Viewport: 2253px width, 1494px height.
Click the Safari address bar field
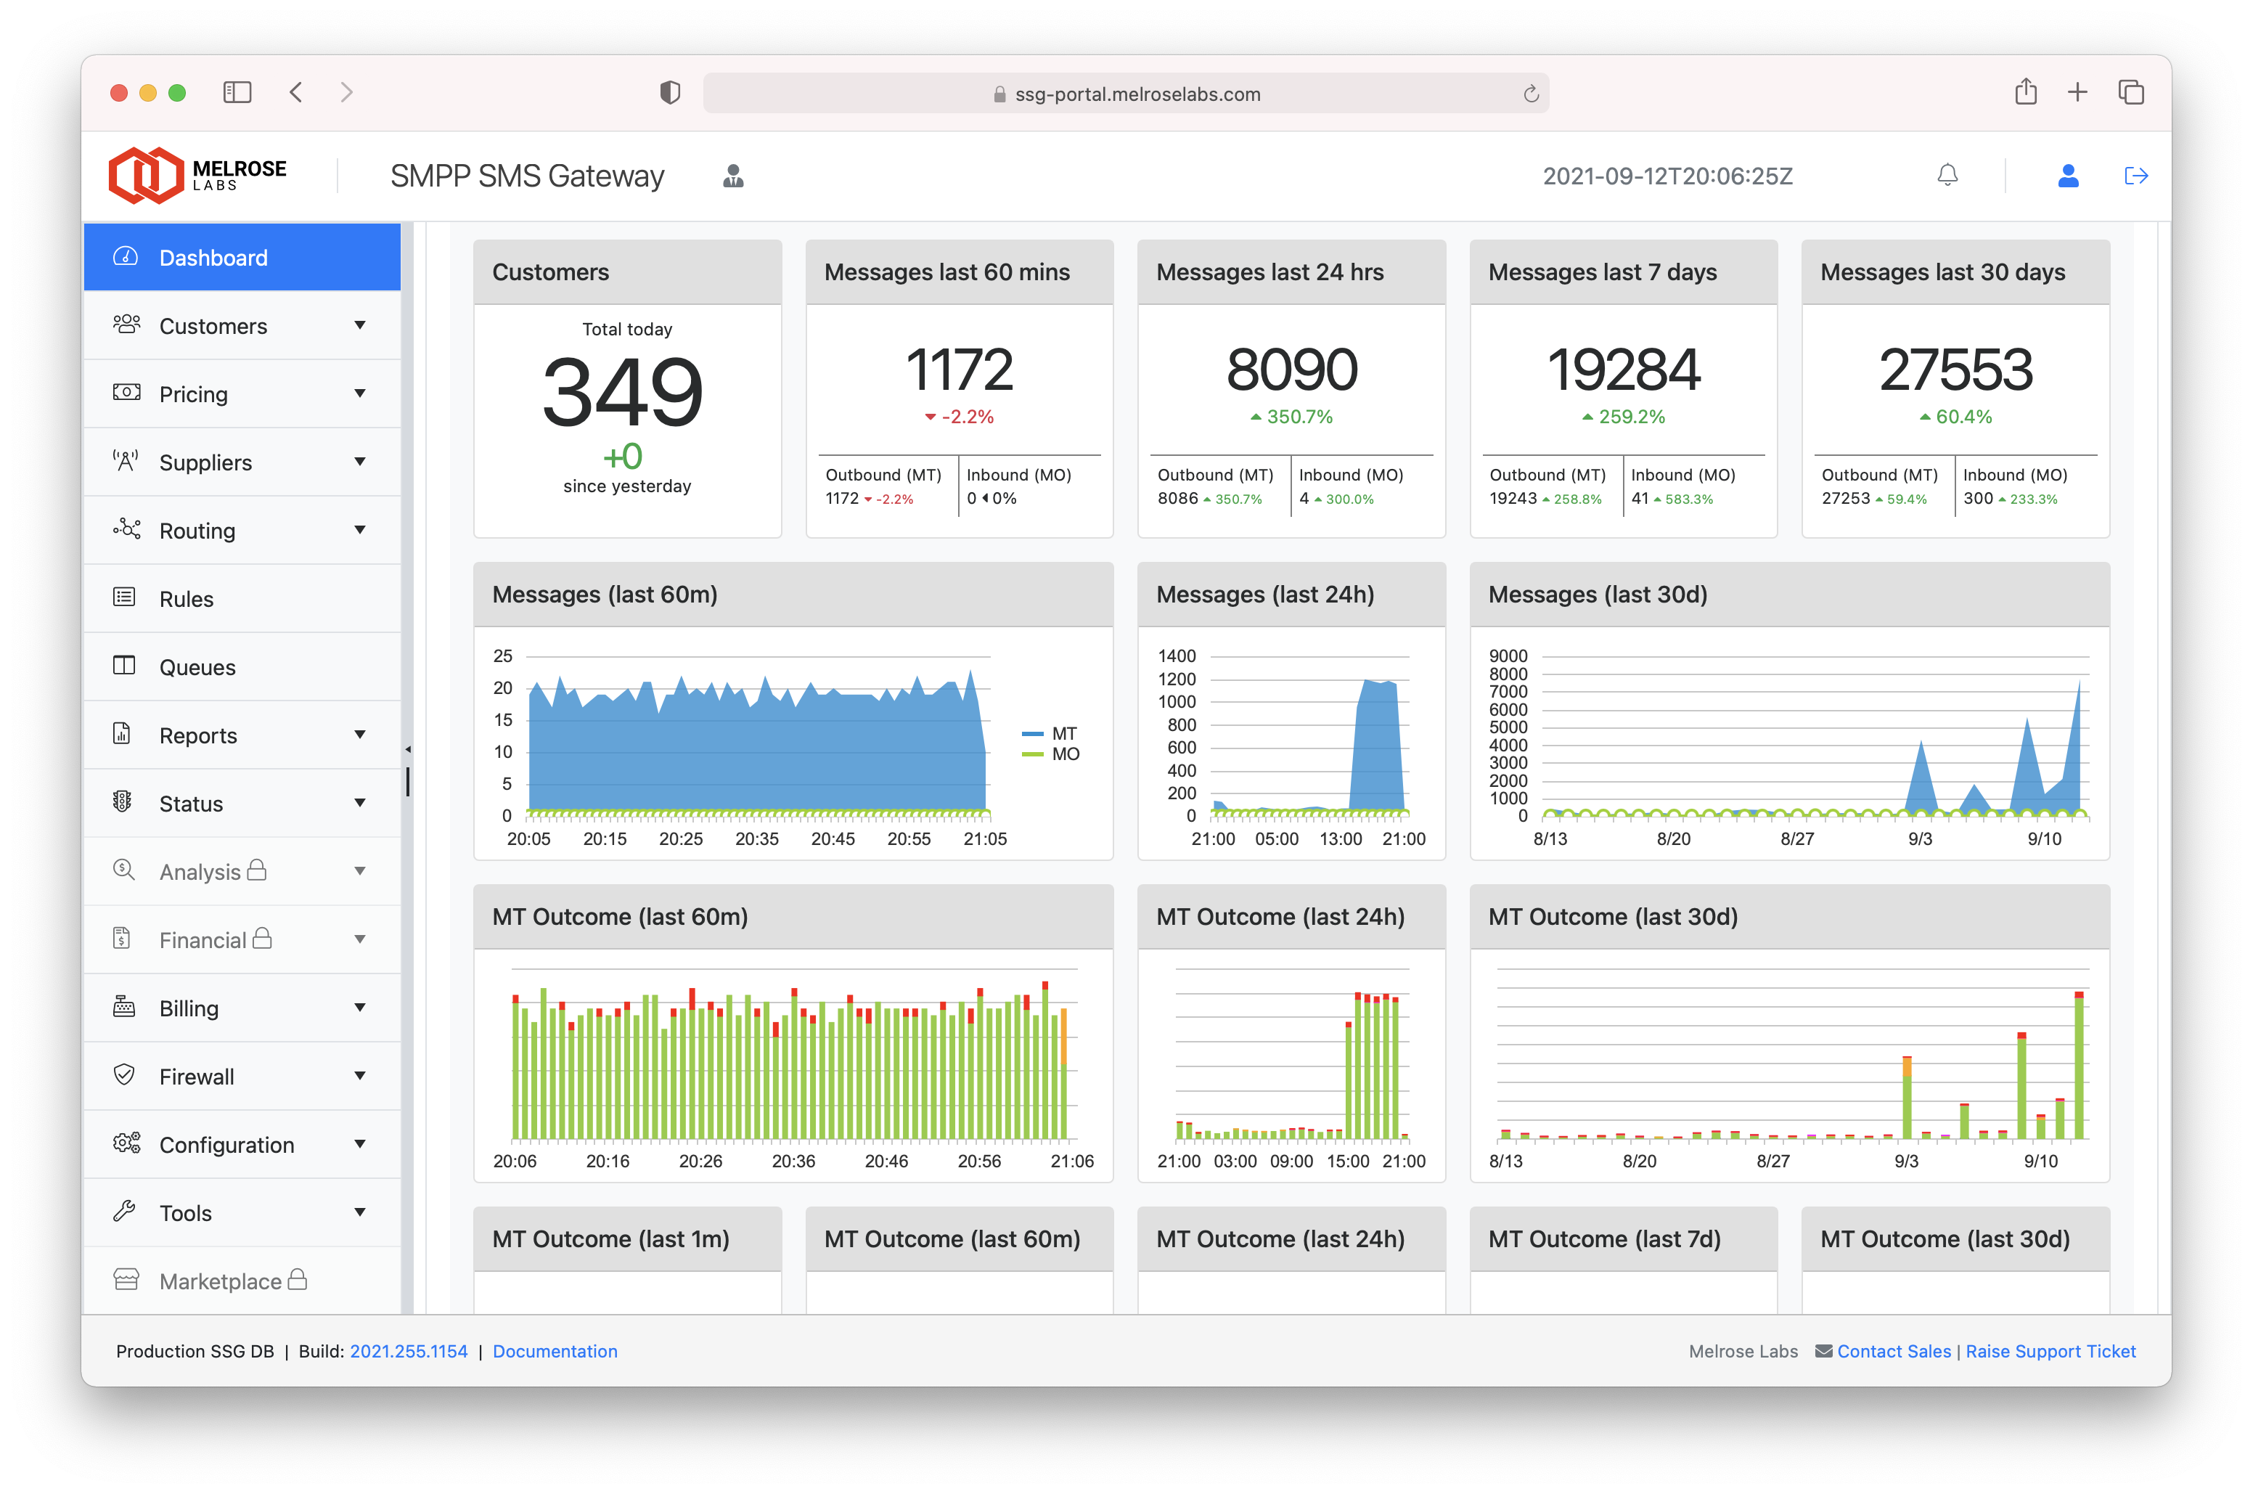1124,94
